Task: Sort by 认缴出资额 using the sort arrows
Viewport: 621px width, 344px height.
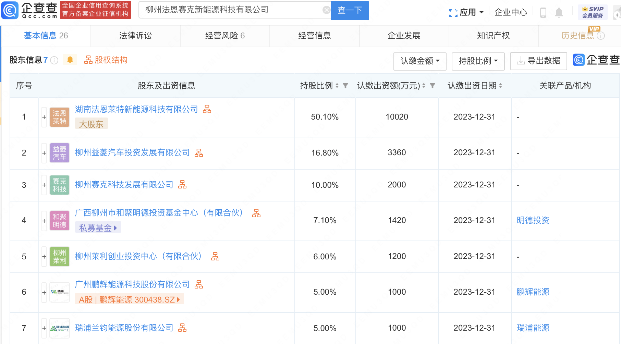Action: [x=424, y=86]
